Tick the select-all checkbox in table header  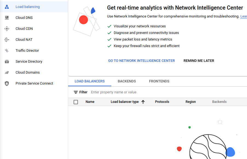76,102
